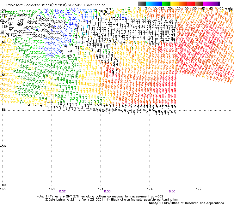Click the '171' longitude label
The image size is (234, 205).
tap(101, 189)
